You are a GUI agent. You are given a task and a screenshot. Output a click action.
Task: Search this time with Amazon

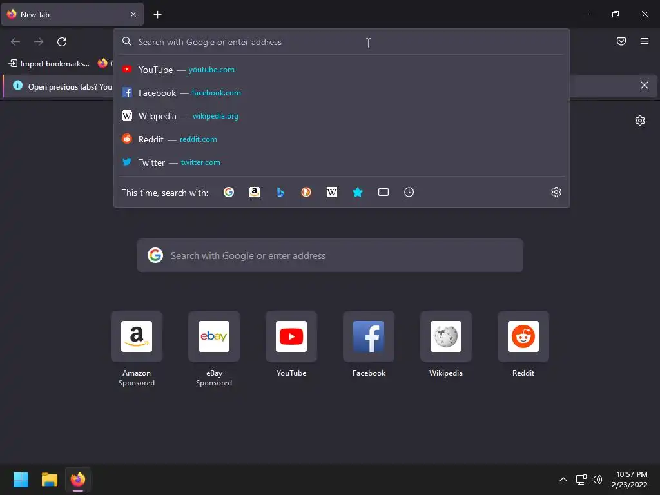(254, 192)
